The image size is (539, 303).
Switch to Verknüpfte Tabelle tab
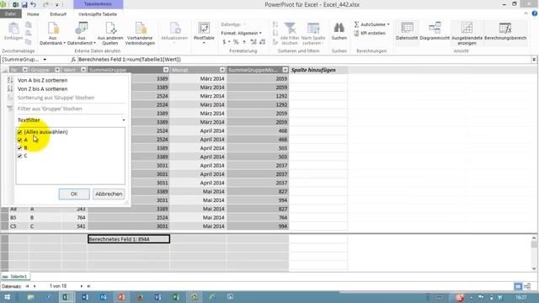coord(98,14)
